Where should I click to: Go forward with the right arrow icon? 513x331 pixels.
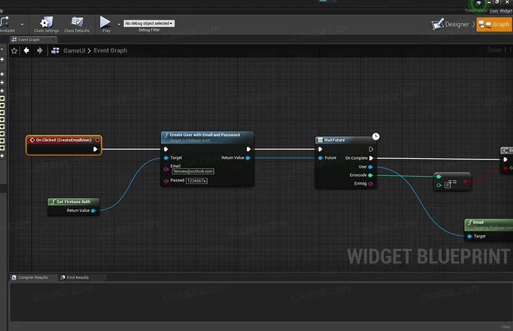click(40, 50)
